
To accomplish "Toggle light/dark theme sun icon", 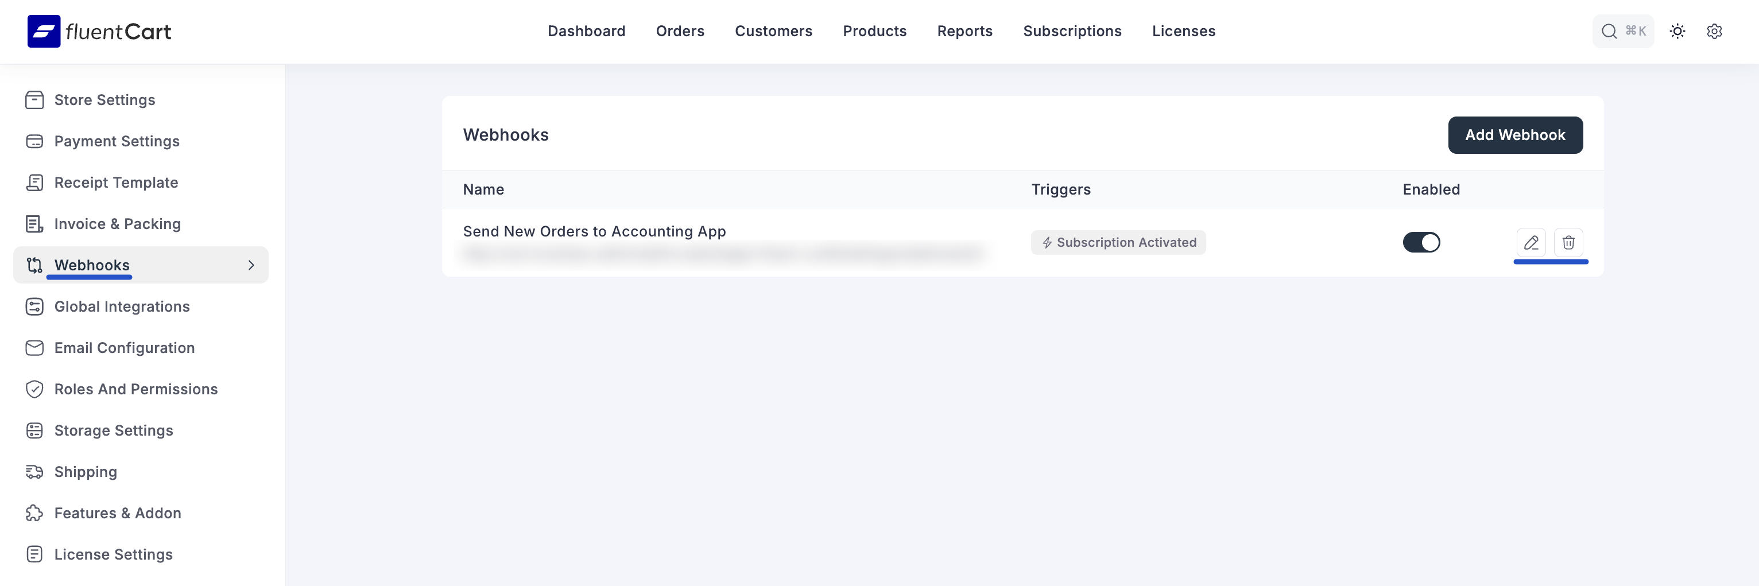I will click(x=1677, y=32).
